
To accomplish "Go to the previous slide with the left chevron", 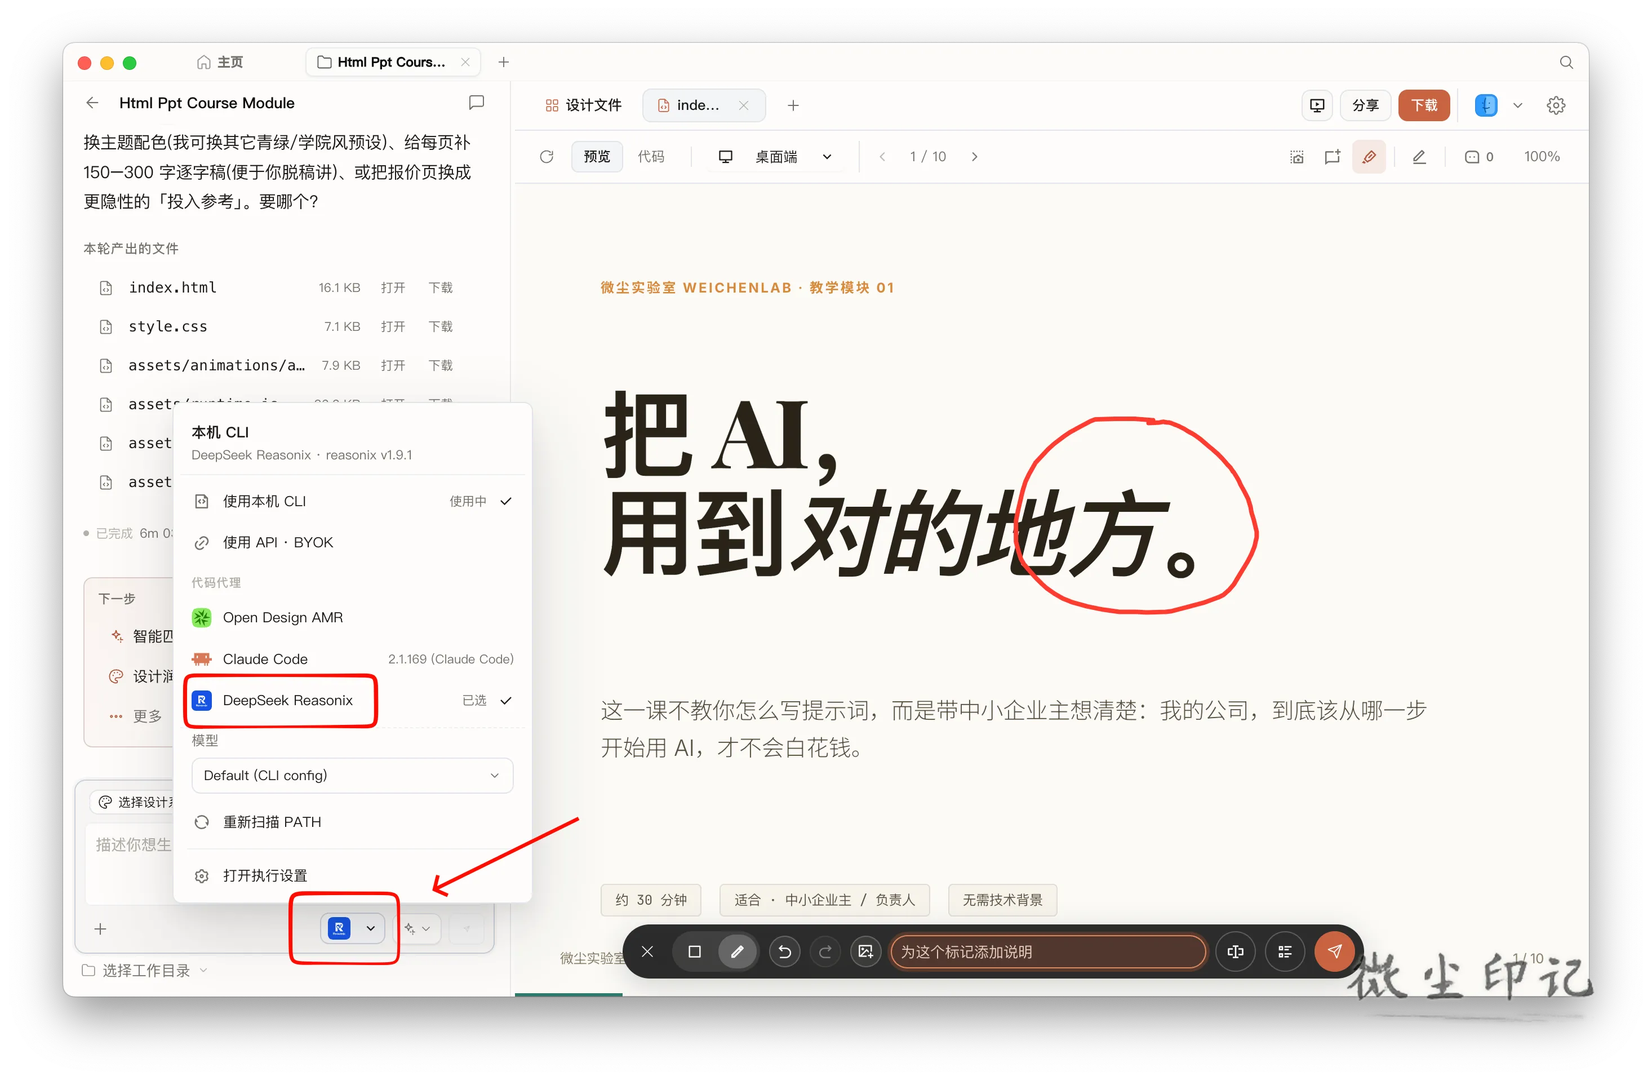I will tap(882, 157).
